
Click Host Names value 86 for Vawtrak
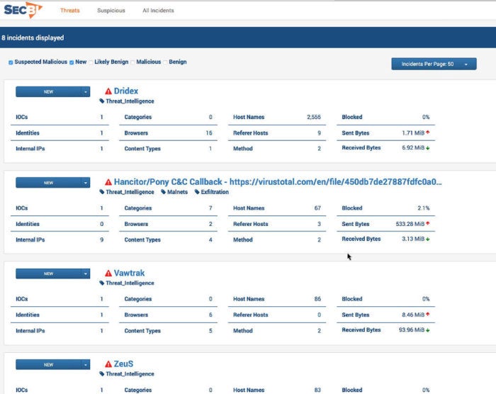tap(317, 299)
